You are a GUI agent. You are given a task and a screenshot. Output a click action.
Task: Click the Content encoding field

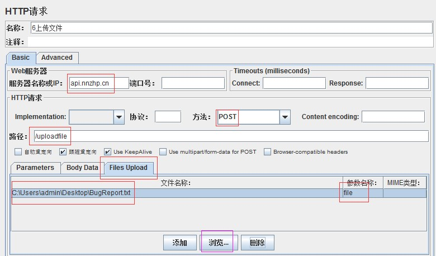(393, 117)
